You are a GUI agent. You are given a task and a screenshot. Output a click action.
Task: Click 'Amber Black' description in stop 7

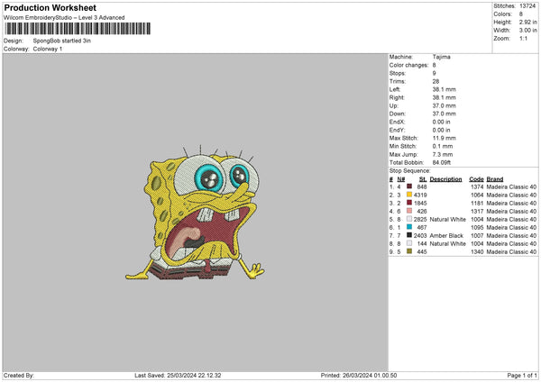[446, 235]
